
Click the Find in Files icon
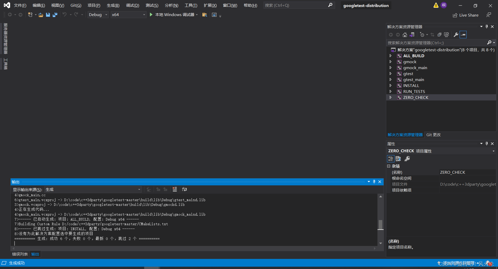tap(205, 15)
